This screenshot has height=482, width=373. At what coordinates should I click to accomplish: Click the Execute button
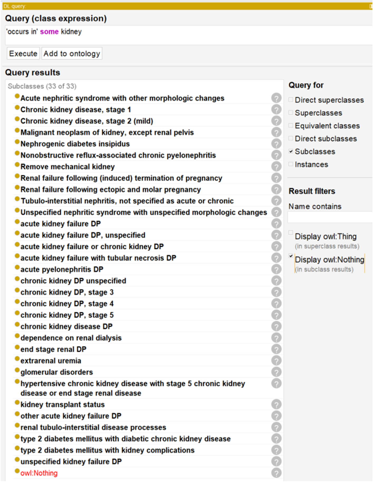coord(23,53)
